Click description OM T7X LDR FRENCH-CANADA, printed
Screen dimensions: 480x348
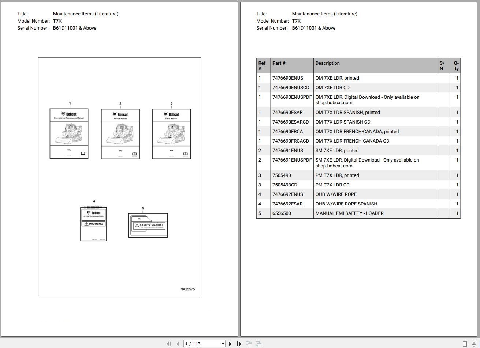(x=357, y=132)
